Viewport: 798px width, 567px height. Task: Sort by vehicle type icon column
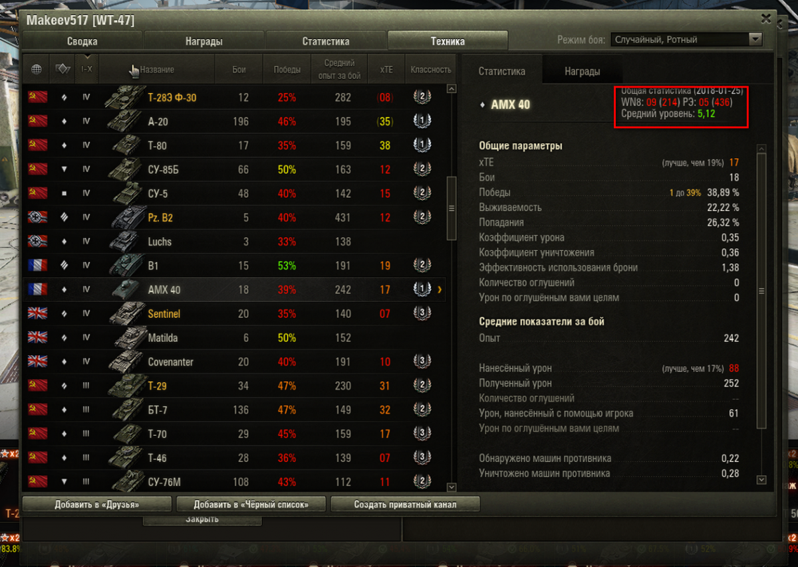[x=63, y=69]
